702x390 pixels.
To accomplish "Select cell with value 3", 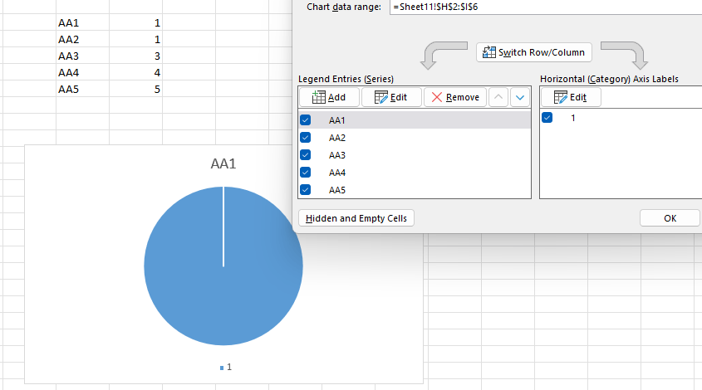I will coord(135,56).
